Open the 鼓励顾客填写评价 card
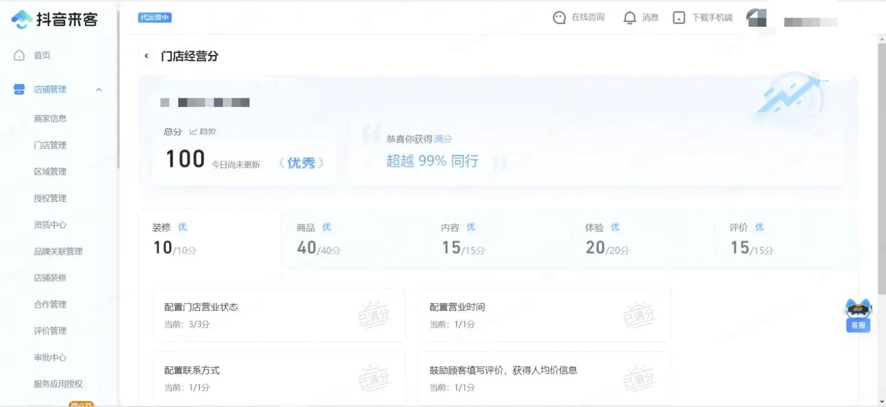 [544, 379]
